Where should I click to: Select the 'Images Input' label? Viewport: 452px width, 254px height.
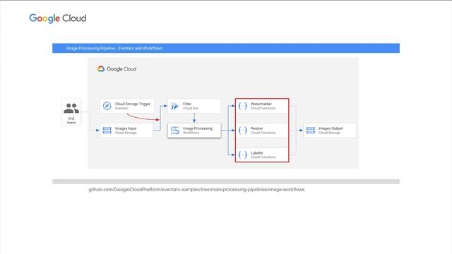126,128
